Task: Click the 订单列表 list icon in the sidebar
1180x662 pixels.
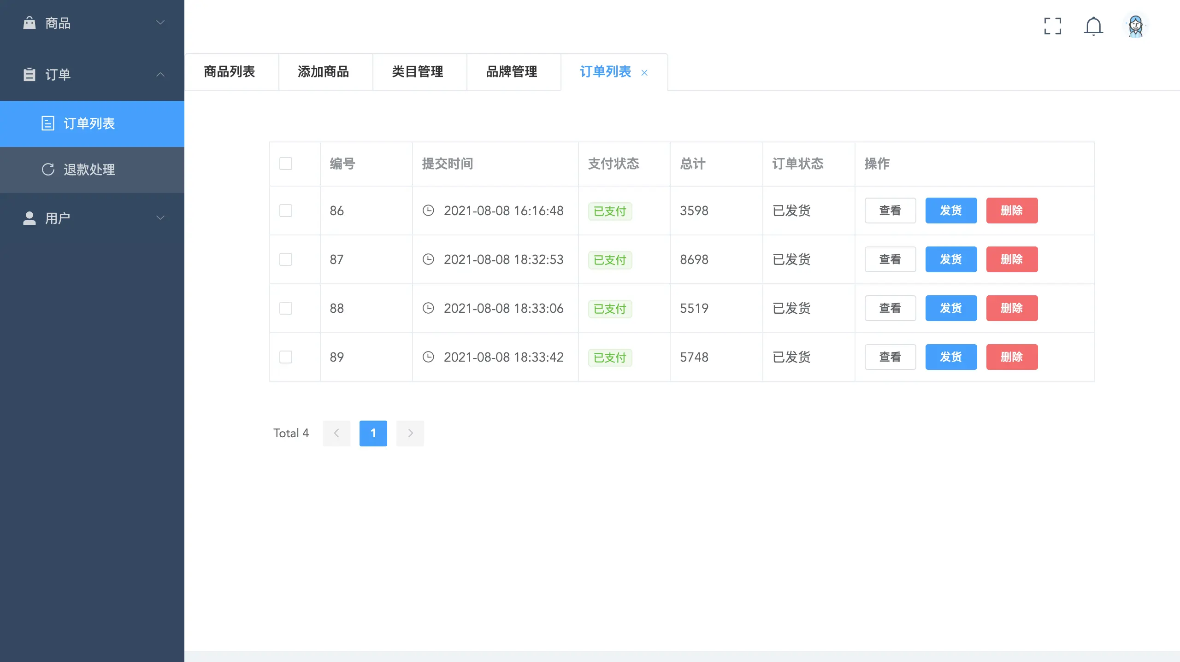Action: click(x=48, y=123)
